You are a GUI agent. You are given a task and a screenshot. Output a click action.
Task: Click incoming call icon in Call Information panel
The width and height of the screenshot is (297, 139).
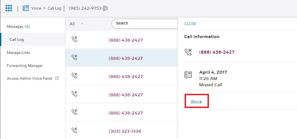point(188,52)
